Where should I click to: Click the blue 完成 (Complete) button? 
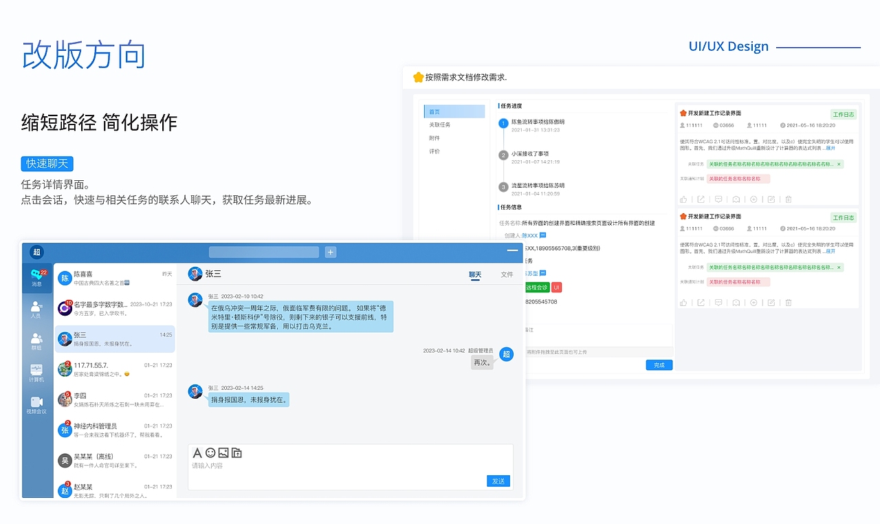[659, 364]
